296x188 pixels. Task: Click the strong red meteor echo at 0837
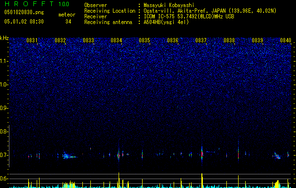coord(202,154)
